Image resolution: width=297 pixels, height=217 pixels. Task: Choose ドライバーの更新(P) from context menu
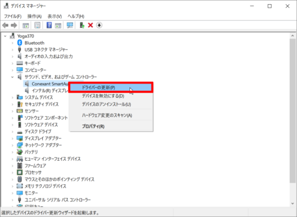point(111,87)
